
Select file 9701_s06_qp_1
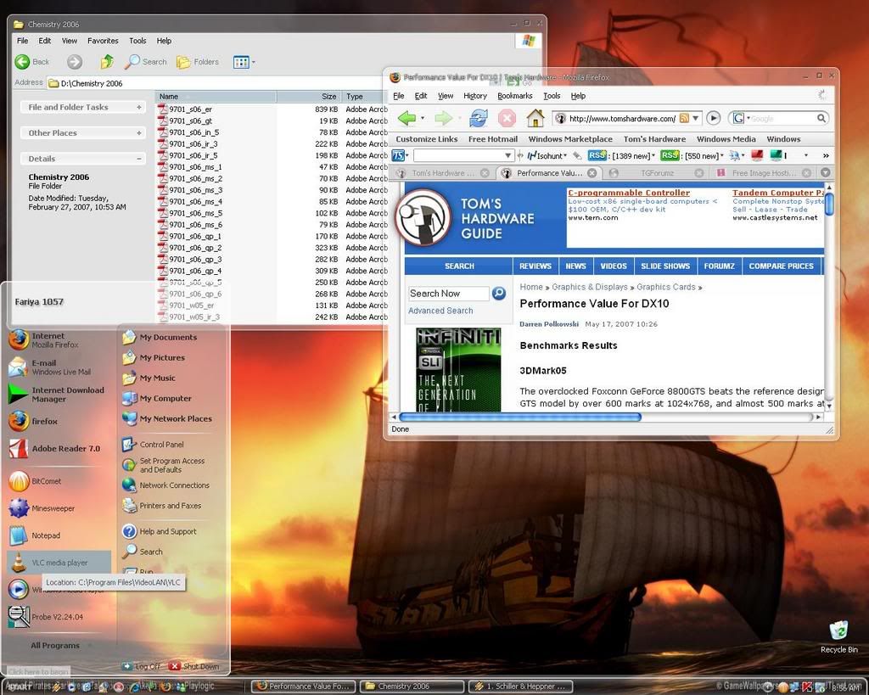[x=194, y=236]
